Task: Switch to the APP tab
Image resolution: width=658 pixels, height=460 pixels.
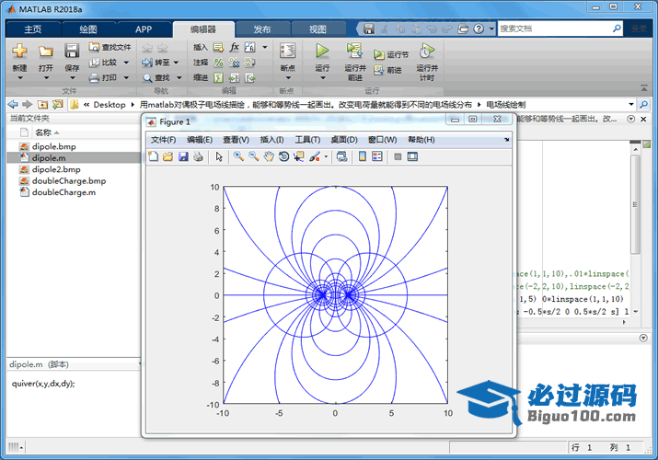Action: click(144, 29)
